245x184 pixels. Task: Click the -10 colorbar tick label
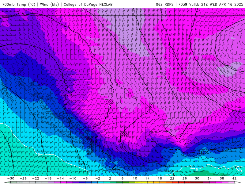73,178
